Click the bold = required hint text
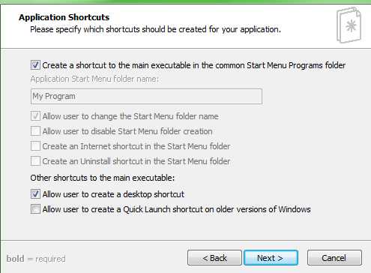371x273 pixels. tap(36, 259)
